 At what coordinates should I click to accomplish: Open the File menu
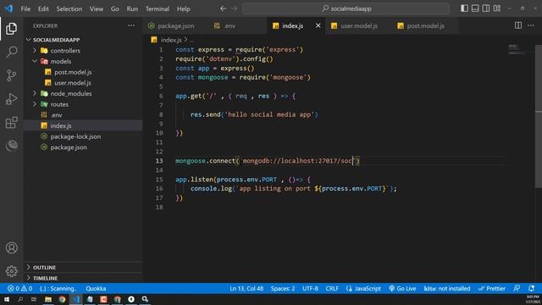pos(25,8)
